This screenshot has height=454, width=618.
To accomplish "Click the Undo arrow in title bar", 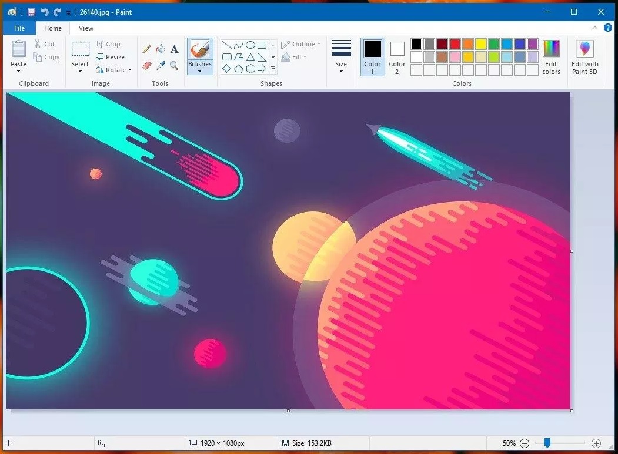I will pyautogui.click(x=45, y=12).
